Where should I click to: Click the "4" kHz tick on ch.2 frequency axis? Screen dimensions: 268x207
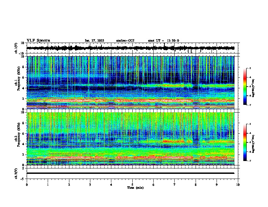(23, 144)
